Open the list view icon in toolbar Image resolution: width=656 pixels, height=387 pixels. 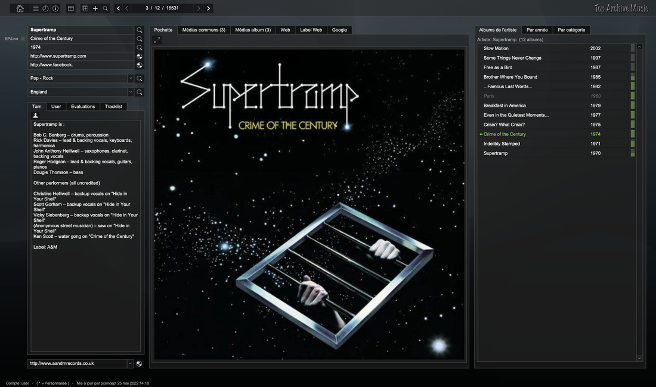[36, 8]
